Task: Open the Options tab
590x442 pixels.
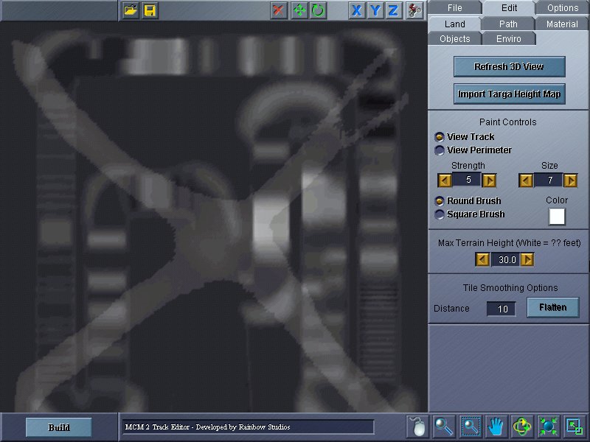Action: 563,8
